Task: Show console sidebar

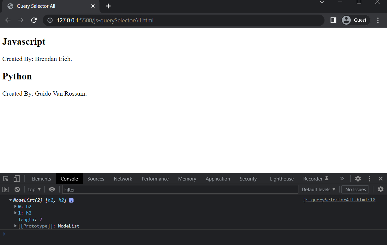Action: (6, 190)
